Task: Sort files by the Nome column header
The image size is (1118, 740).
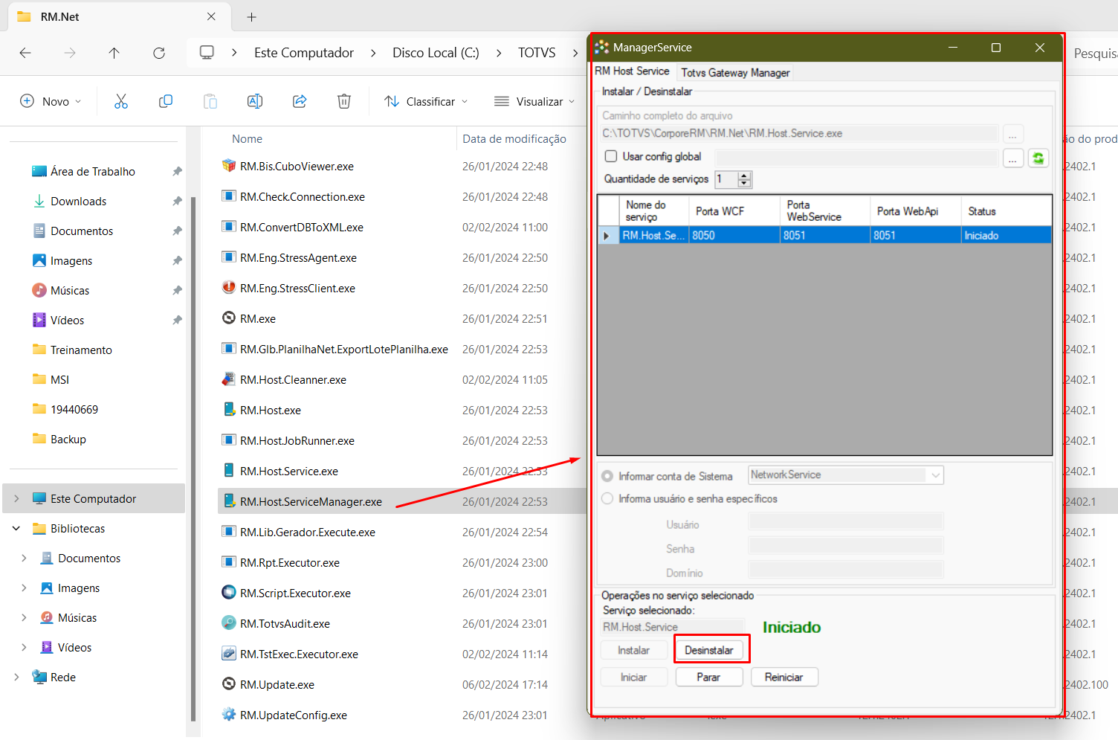Action: (x=247, y=138)
